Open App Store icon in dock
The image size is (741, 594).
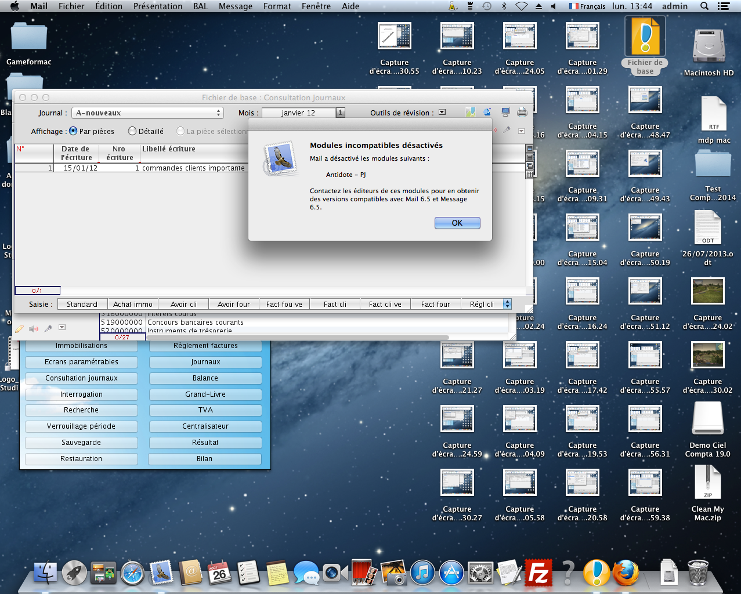(x=451, y=573)
